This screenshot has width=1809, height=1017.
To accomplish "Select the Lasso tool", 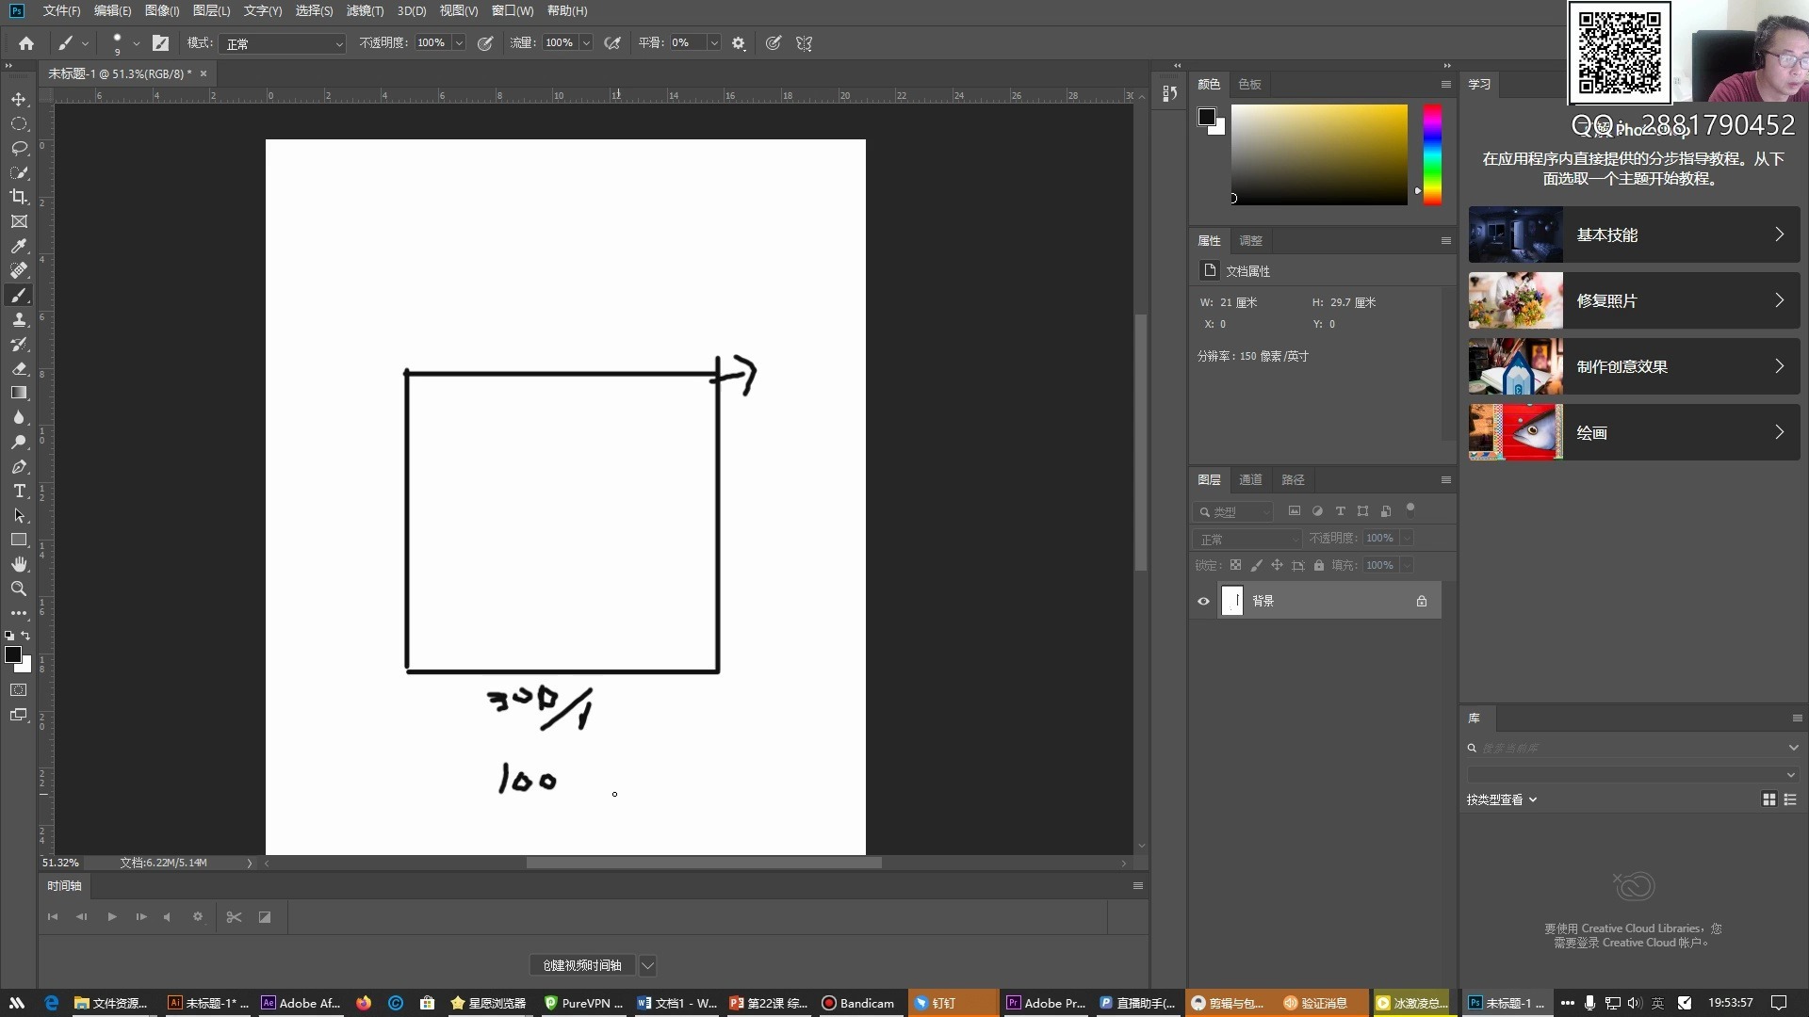I will click(x=18, y=149).
